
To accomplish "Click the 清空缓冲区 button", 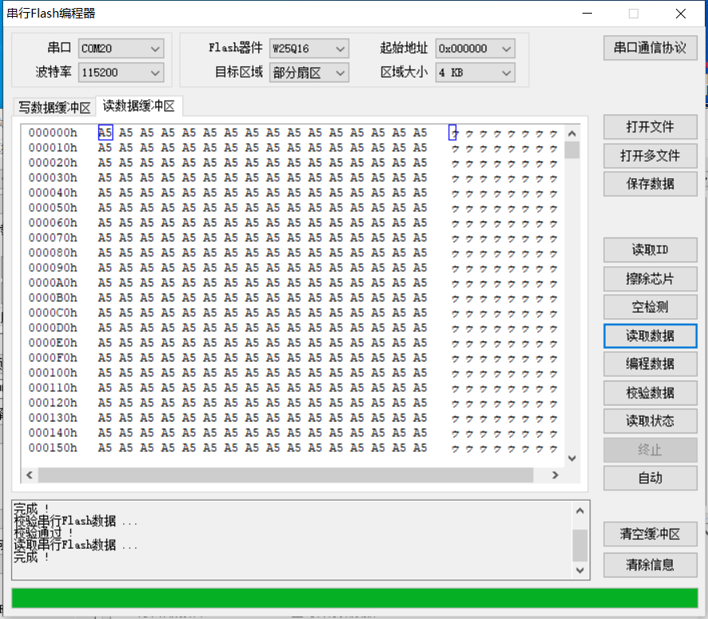I will pos(650,534).
